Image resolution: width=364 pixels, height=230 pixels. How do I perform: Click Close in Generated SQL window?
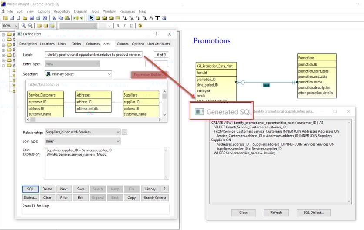(244, 212)
